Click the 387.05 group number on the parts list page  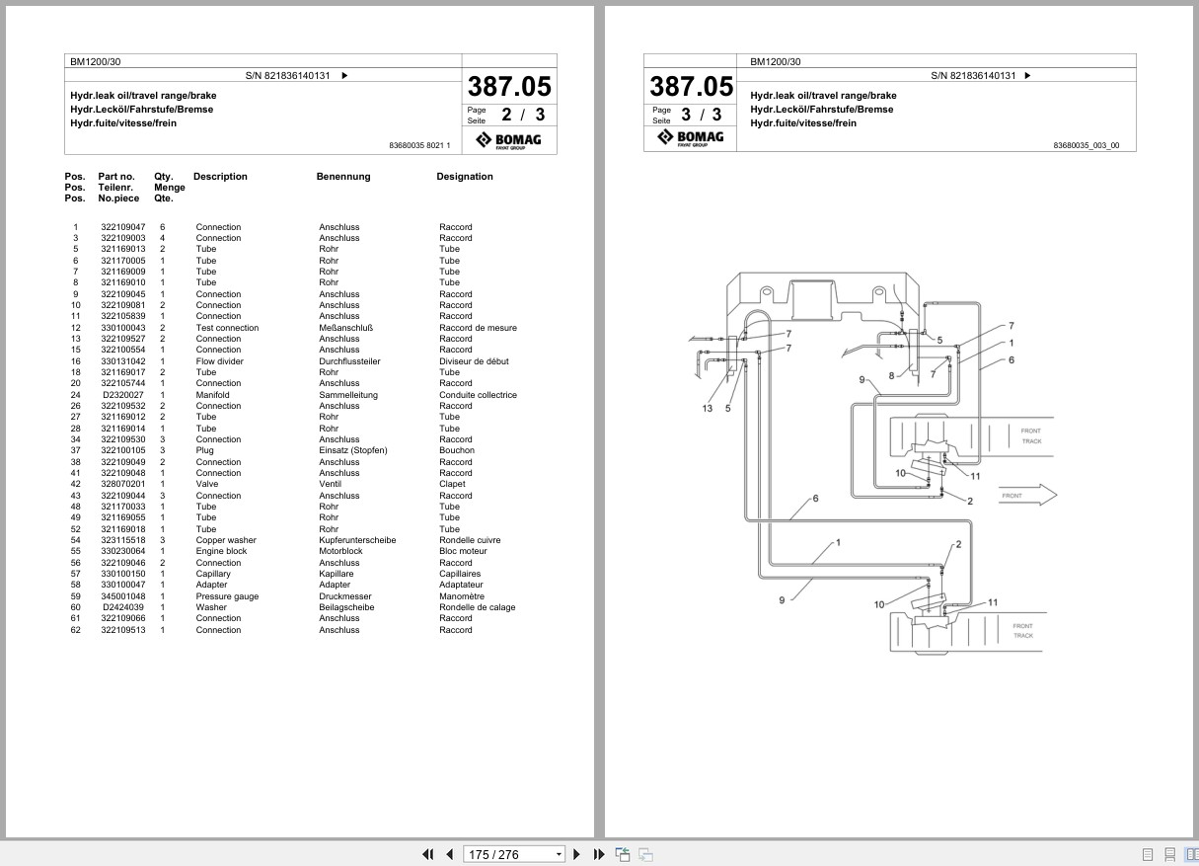click(x=509, y=86)
